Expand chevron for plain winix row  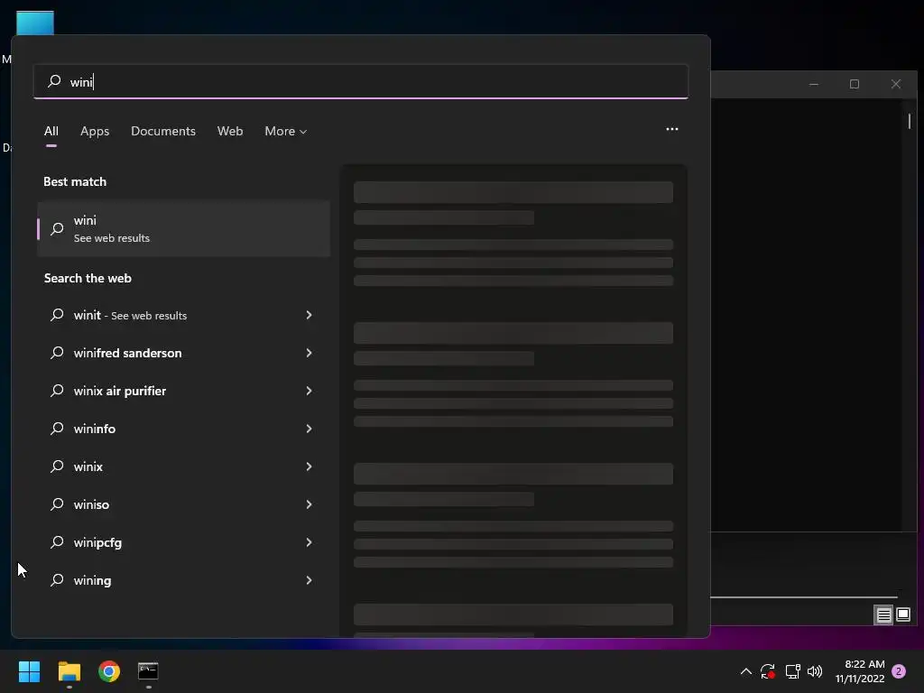click(309, 467)
